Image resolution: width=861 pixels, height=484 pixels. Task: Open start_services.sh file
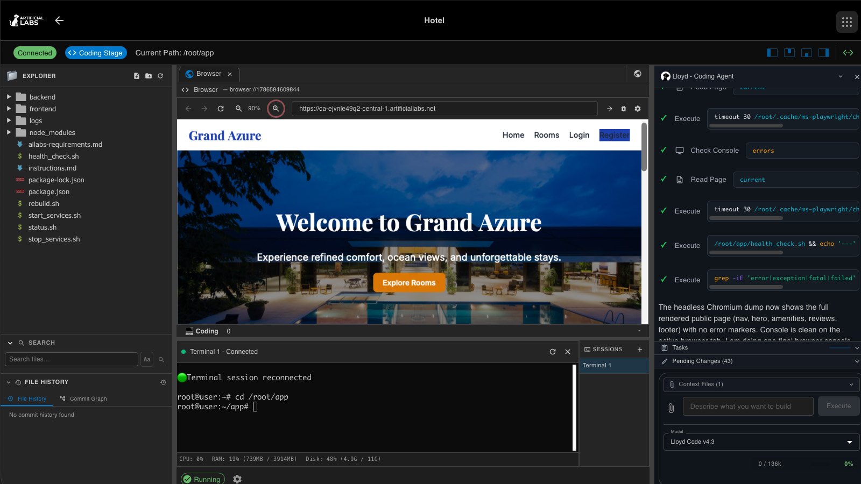[54, 215]
